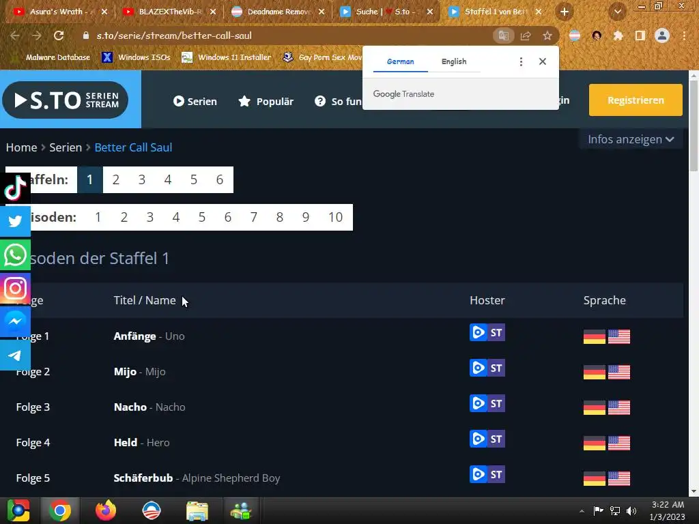Open episode Anfänge - Uno
The width and height of the screenshot is (699, 524).
149,336
